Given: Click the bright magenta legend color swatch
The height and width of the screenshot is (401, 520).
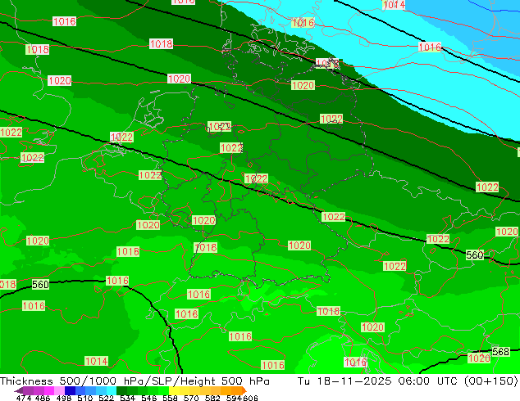Looking at the screenshot, I should pyautogui.click(x=49, y=390).
